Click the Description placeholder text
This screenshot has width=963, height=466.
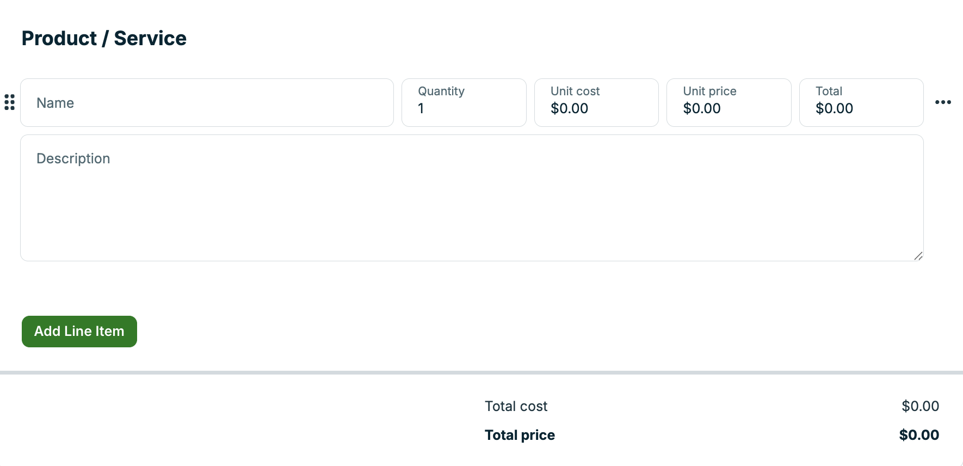point(73,158)
